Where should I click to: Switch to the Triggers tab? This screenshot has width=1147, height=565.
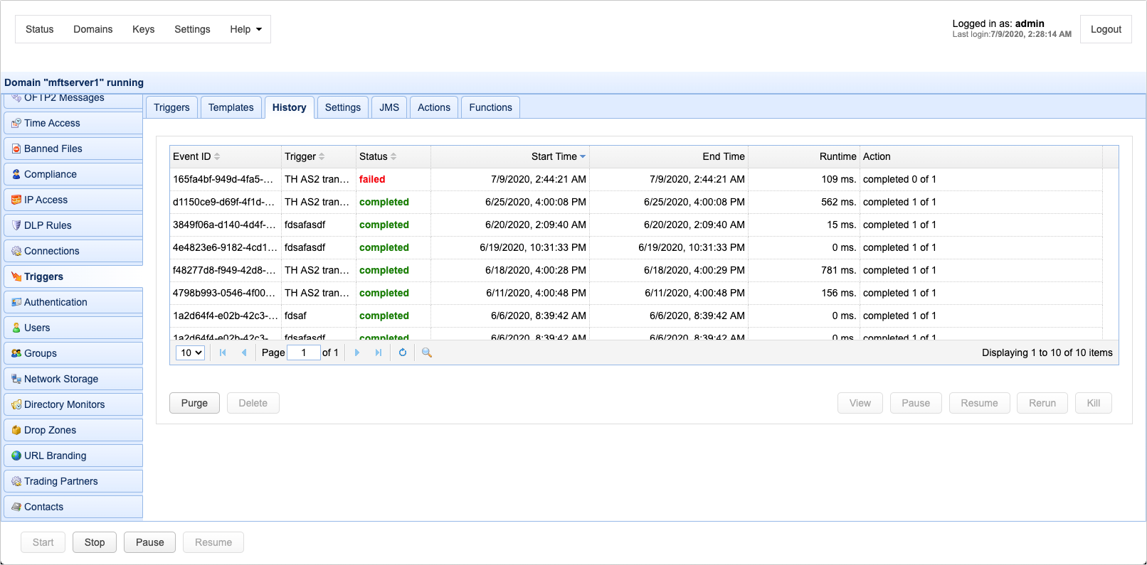(171, 107)
